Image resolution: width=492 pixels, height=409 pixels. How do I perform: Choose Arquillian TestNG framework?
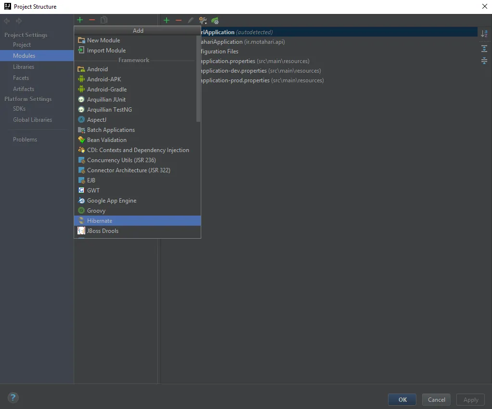click(x=137, y=109)
